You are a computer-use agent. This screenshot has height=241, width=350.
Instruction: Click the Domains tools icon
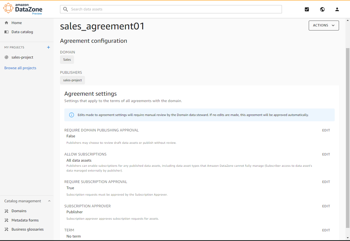(x=6, y=211)
